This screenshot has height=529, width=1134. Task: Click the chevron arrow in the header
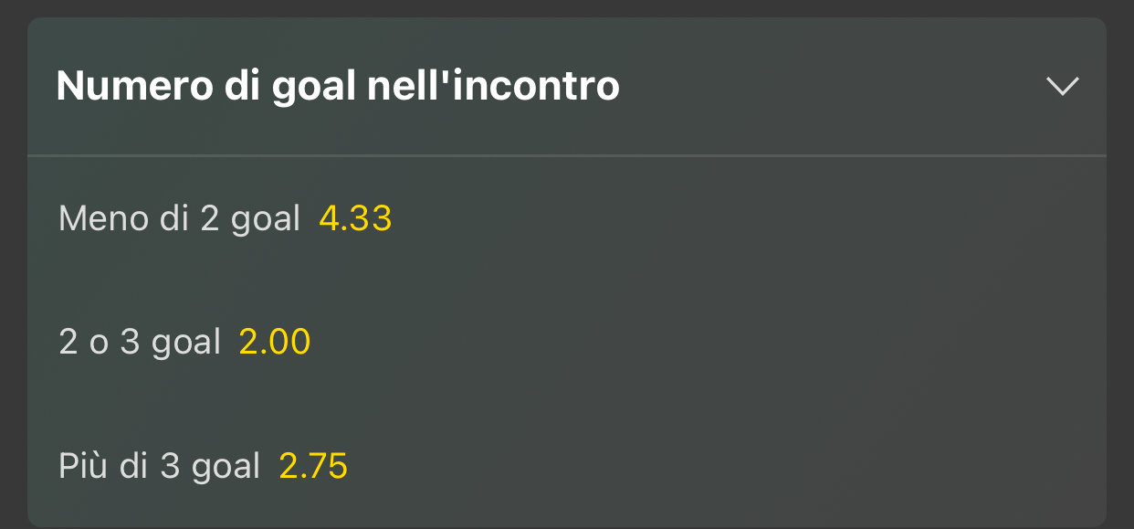1062,87
